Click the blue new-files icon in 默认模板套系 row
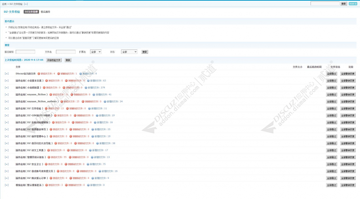Screen dimensions: 360x199 [88, 185]
